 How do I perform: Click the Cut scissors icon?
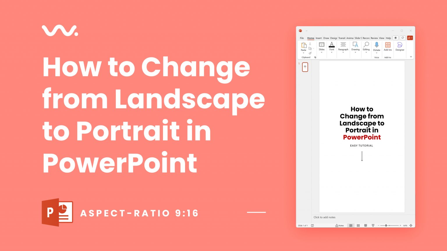(x=310, y=44)
